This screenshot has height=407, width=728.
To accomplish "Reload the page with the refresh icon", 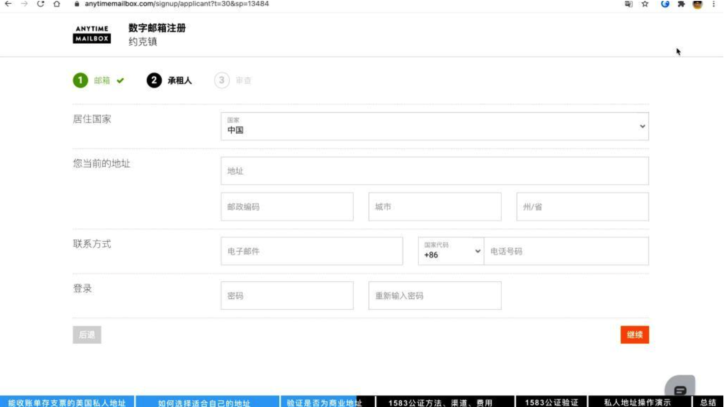I will 40,4.
